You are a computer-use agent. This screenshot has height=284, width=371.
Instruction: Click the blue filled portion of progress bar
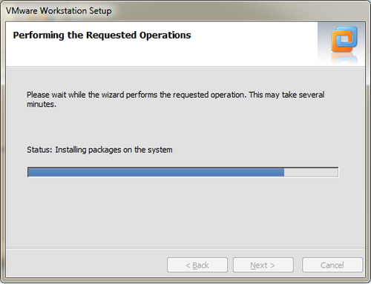pos(156,172)
